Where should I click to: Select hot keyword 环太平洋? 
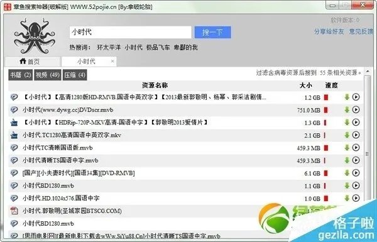point(109,47)
